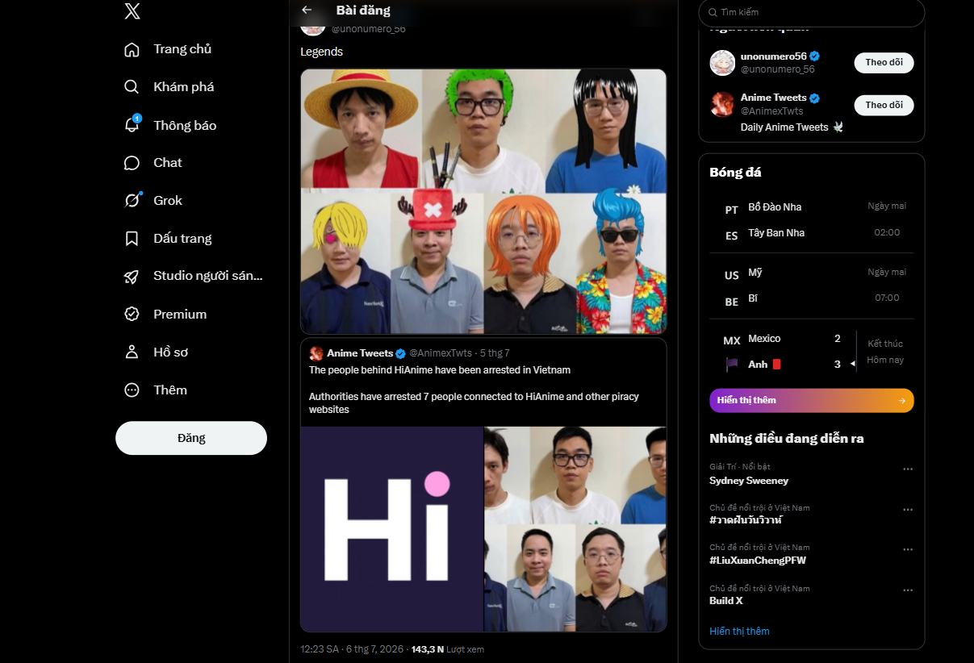Image resolution: width=974 pixels, height=663 pixels.
Task: Open more options for Build X trend
Action: [908, 590]
